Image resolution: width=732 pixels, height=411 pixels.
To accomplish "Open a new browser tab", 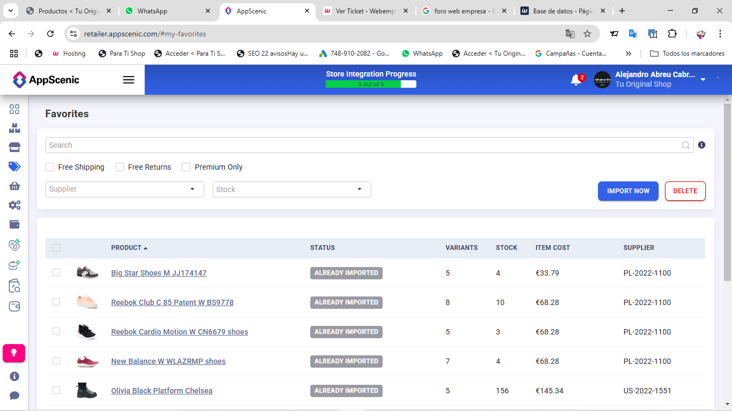I will [622, 11].
